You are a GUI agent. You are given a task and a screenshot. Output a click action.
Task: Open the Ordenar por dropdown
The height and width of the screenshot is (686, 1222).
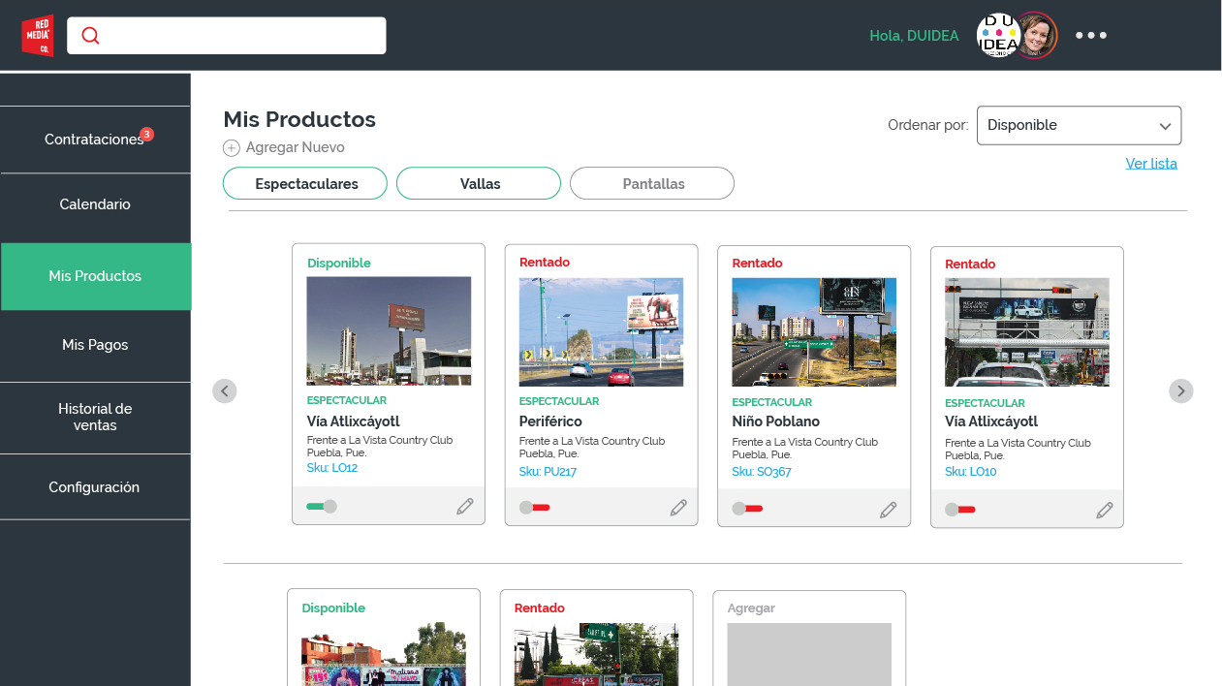point(1079,126)
